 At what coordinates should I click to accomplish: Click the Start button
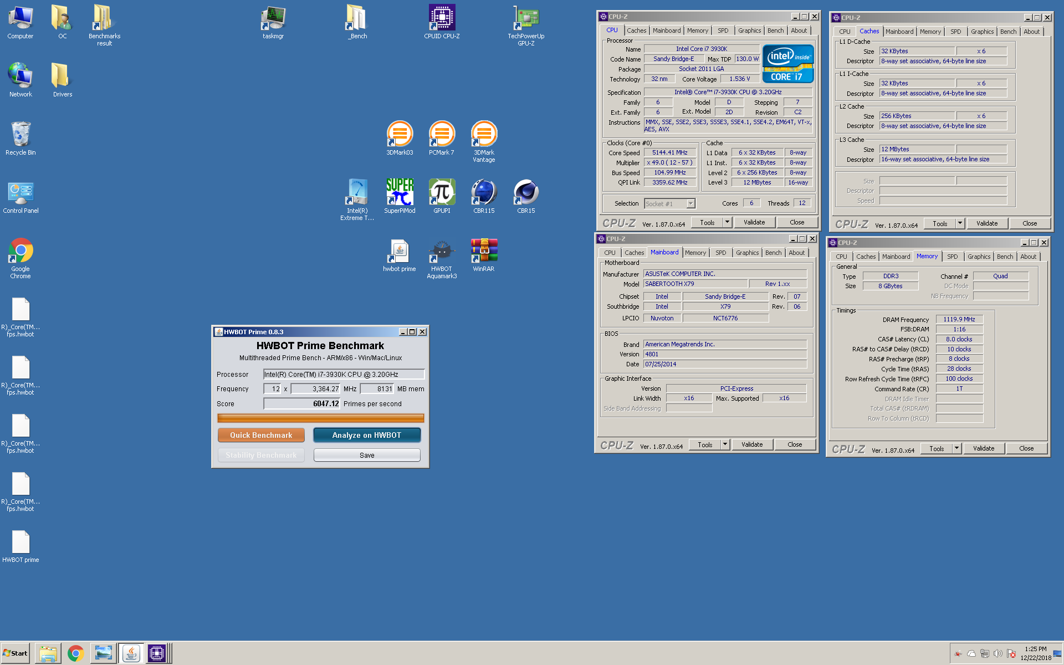tap(16, 653)
